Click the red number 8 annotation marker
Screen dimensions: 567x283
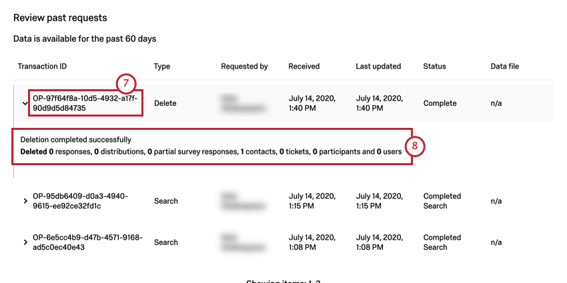(414, 146)
